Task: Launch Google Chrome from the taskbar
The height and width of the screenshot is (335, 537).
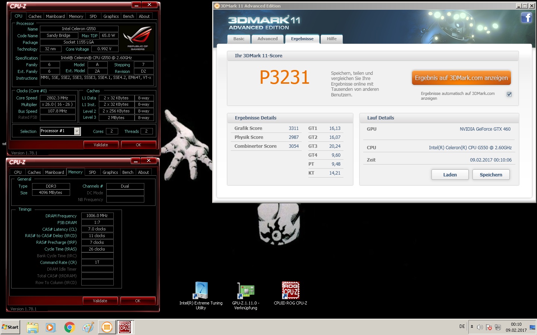Action: tap(69, 327)
